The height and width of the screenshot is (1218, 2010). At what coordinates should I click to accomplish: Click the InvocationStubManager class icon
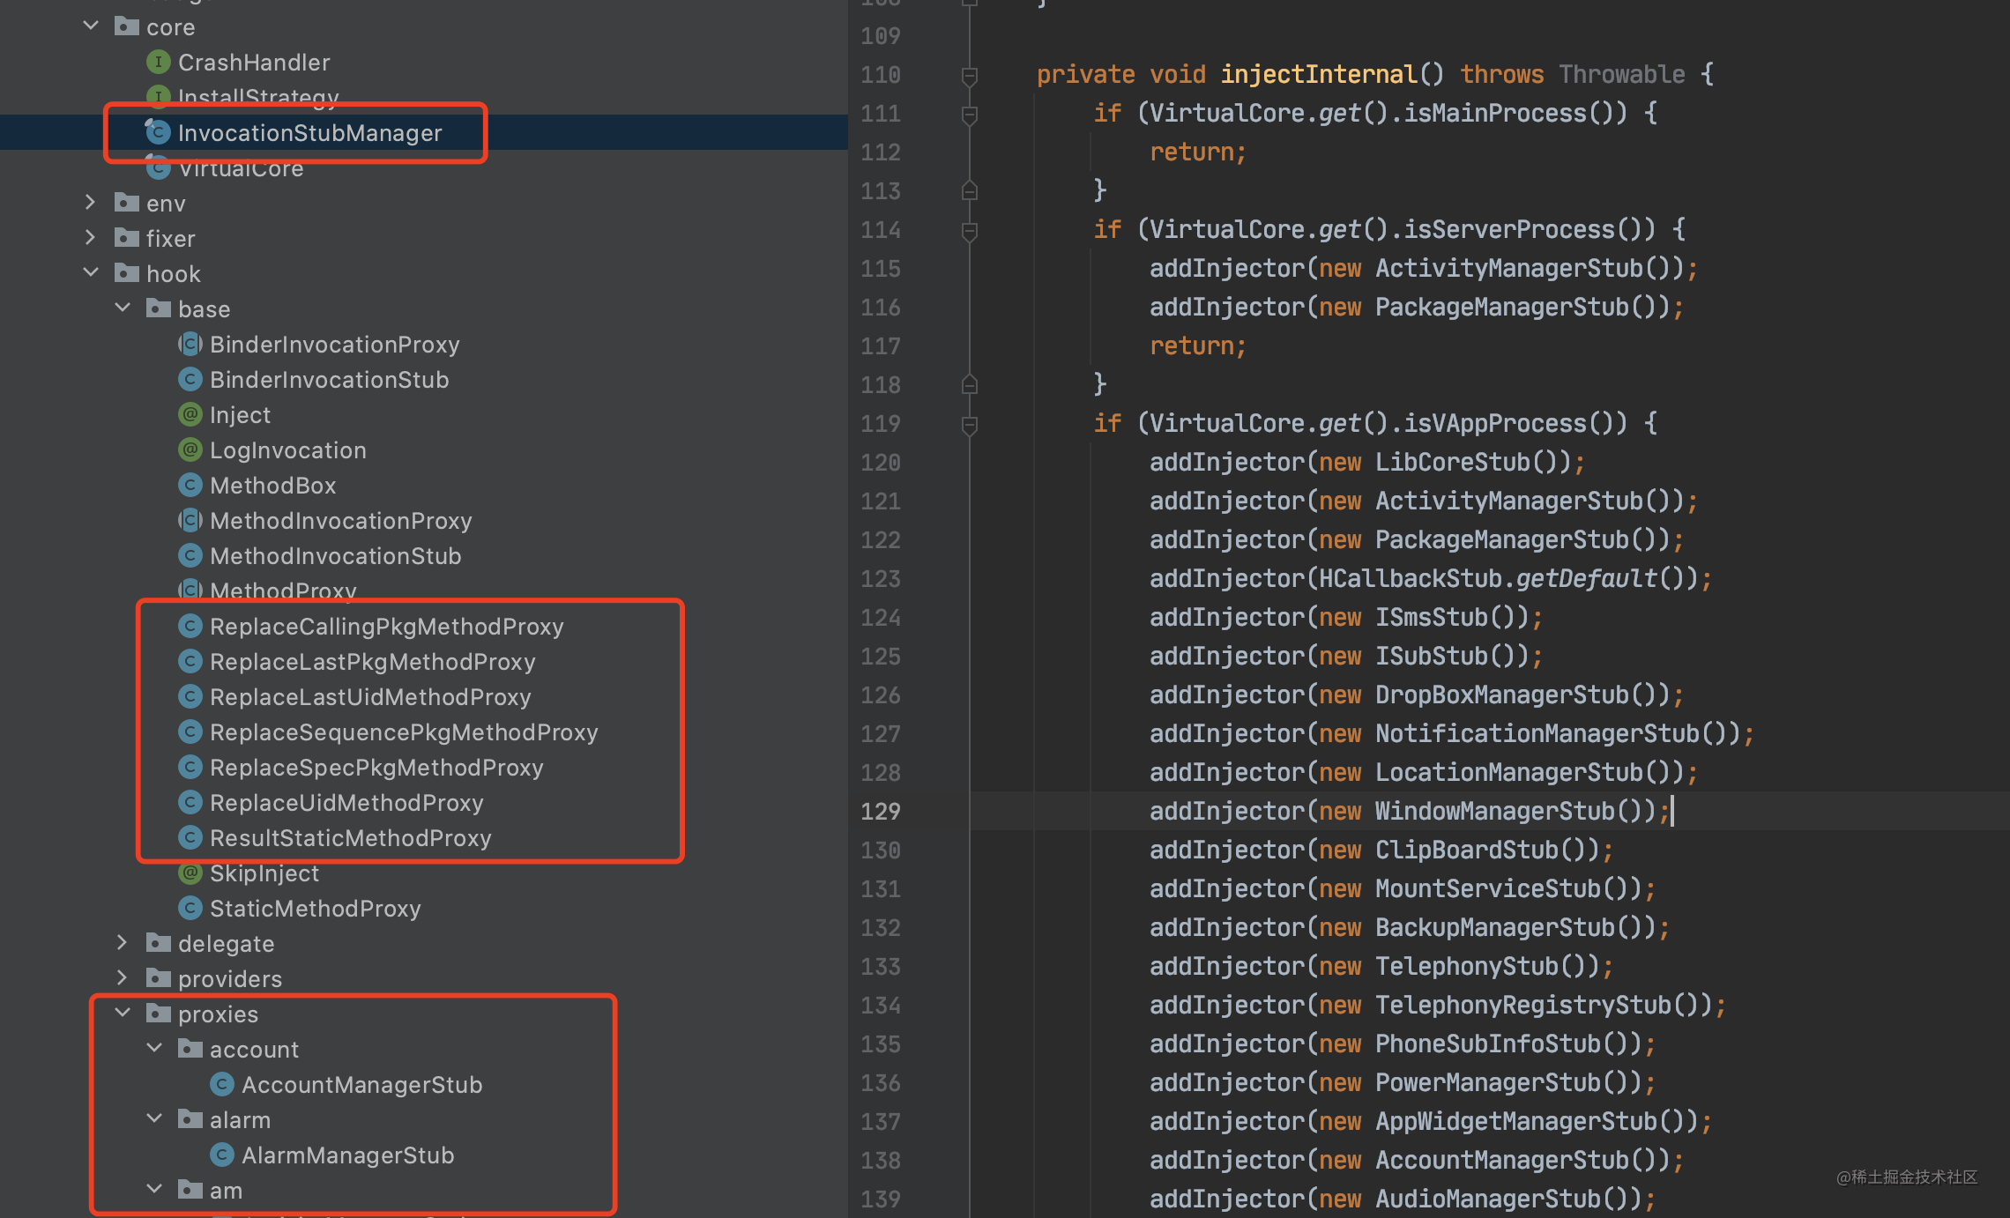pos(158,133)
